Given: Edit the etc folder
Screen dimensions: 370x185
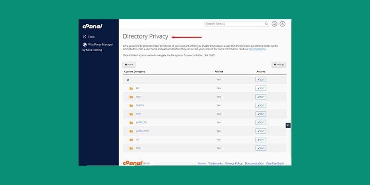Looking at the screenshot, I should pyautogui.click(x=261, y=88).
